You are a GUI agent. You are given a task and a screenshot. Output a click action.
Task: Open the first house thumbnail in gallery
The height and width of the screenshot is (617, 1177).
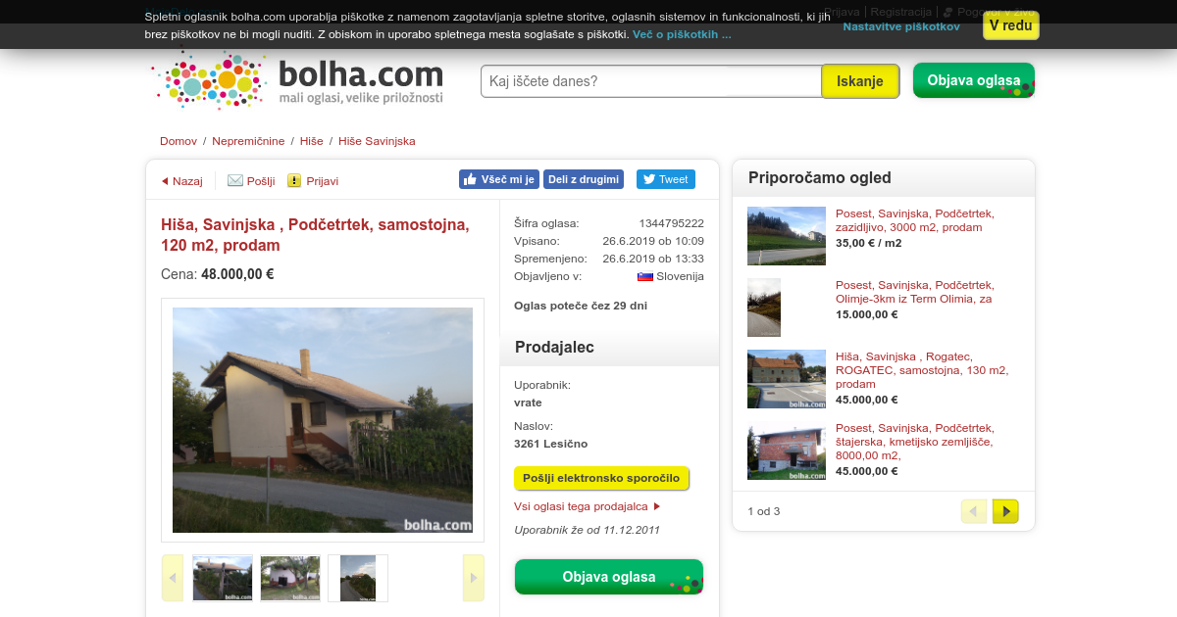click(x=223, y=578)
